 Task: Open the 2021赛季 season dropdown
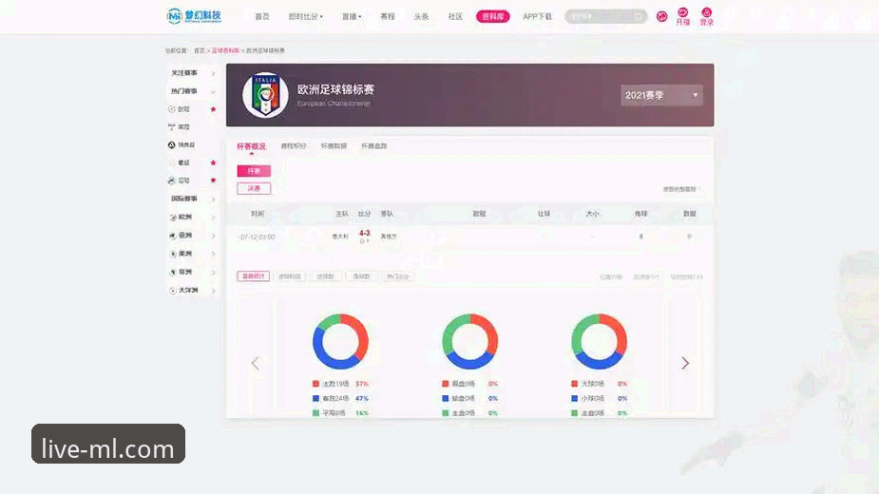tap(661, 95)
